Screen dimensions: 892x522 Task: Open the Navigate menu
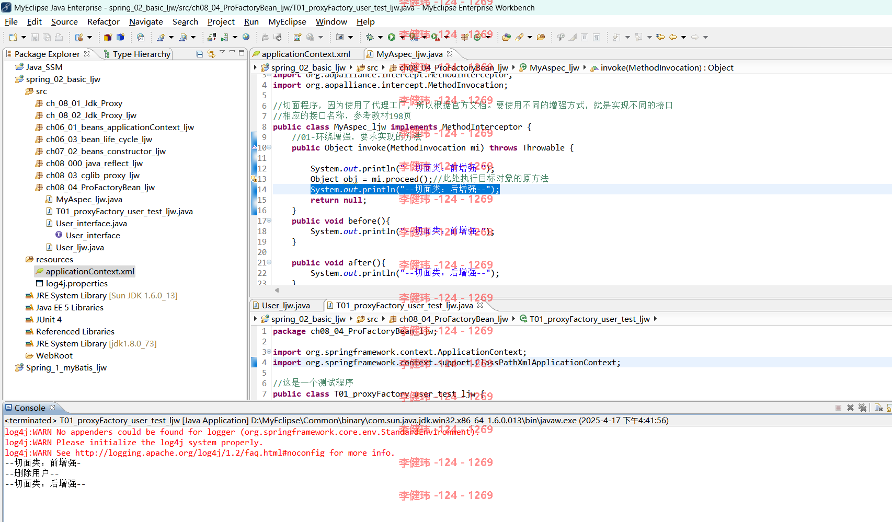tap(146, 21)
